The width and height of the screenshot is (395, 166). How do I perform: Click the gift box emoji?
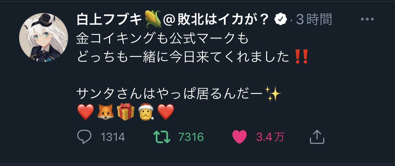point(126,112)
